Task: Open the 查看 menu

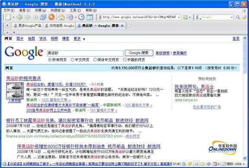Action: pos(25,10)
